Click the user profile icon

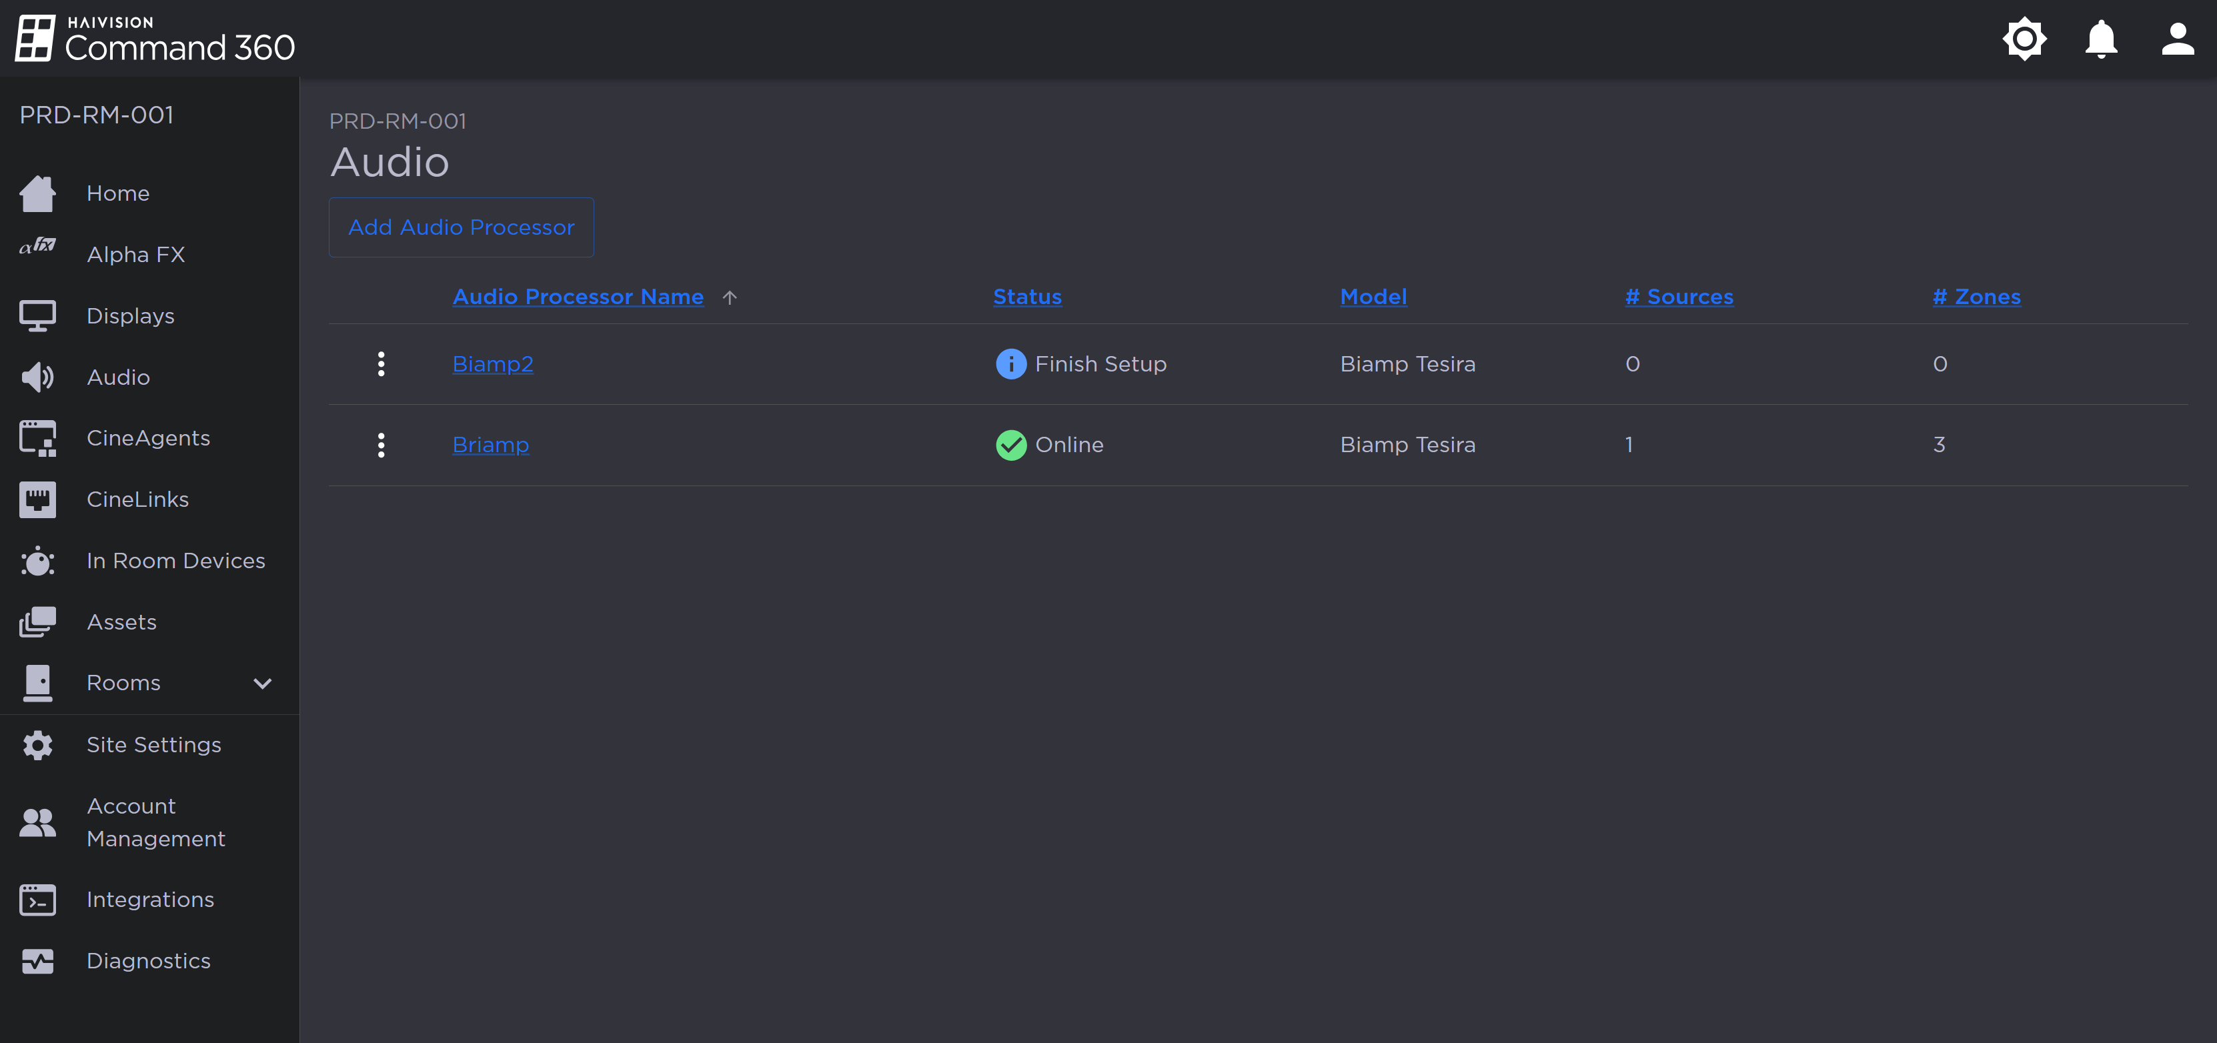click(x=2178, y=38)
